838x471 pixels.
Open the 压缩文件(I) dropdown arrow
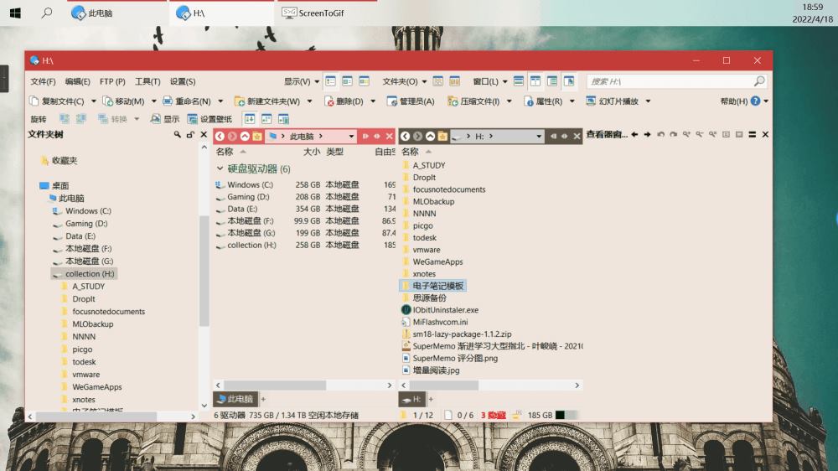coord(508,101)
